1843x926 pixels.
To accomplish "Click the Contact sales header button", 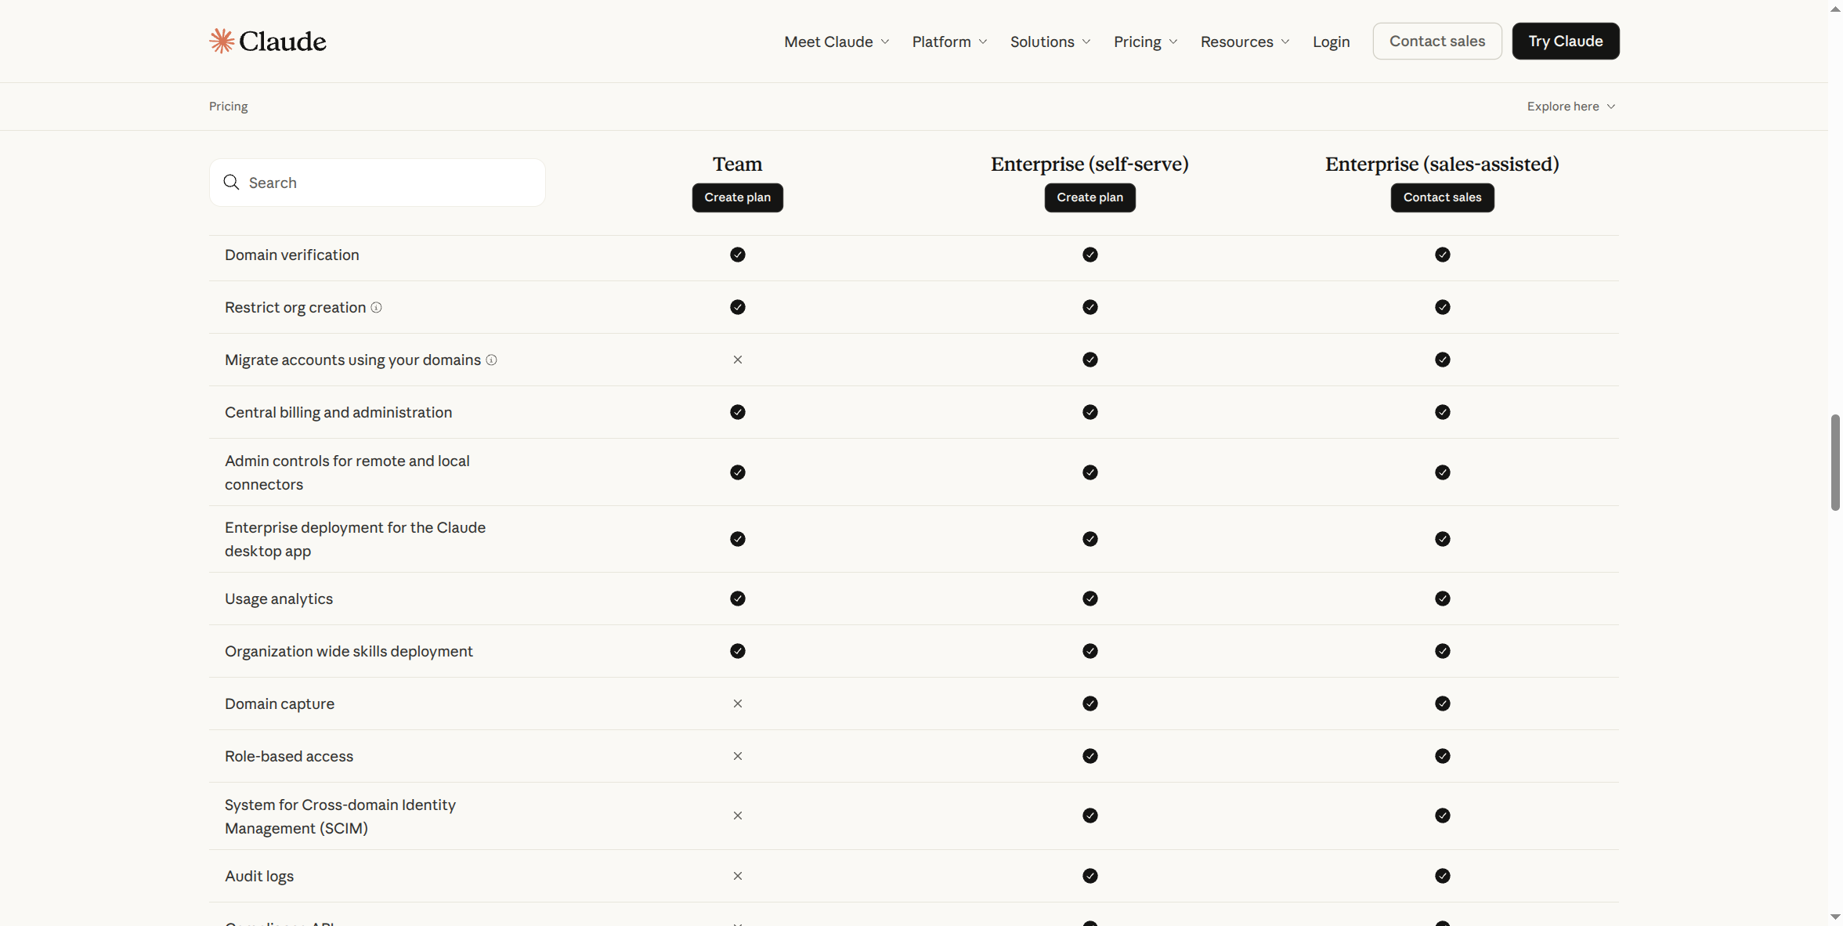I will pos(1437,41).
